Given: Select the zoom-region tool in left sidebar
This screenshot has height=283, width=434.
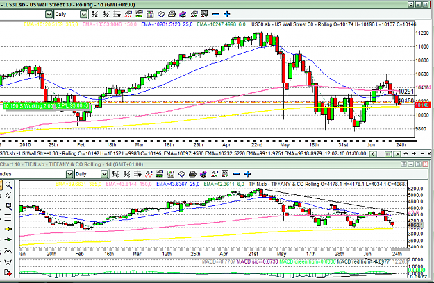Looking at the screenshot, I should pyautogui.click(x=8, y=207).
